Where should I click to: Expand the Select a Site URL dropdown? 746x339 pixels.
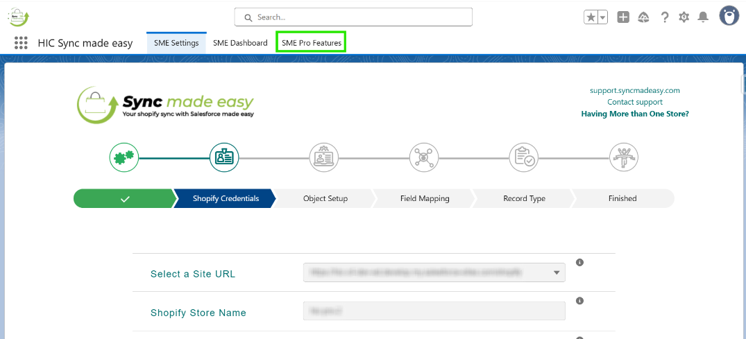click(434, 272)
